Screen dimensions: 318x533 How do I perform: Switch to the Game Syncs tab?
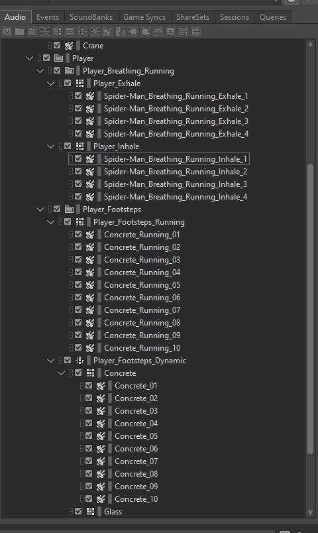tap(144, 17)
